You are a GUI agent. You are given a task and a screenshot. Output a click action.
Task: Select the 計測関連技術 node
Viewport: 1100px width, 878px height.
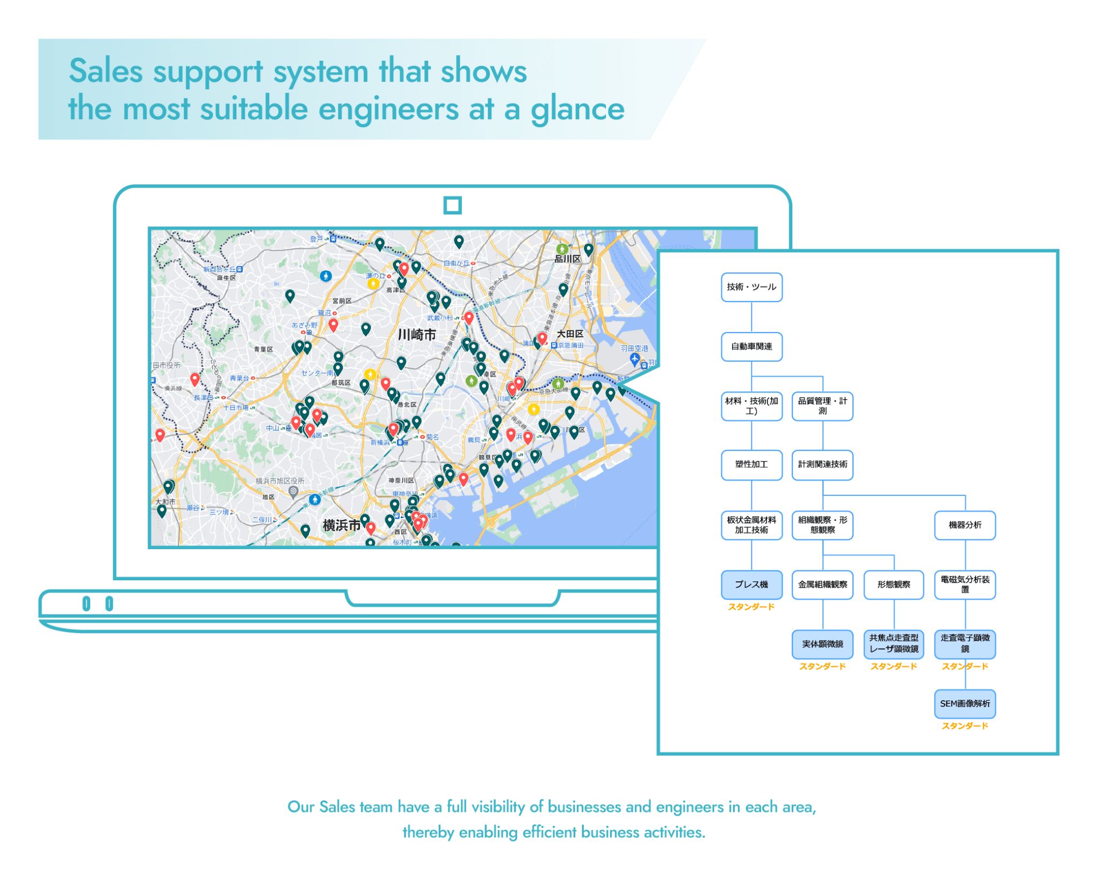(x=822, y=464)
